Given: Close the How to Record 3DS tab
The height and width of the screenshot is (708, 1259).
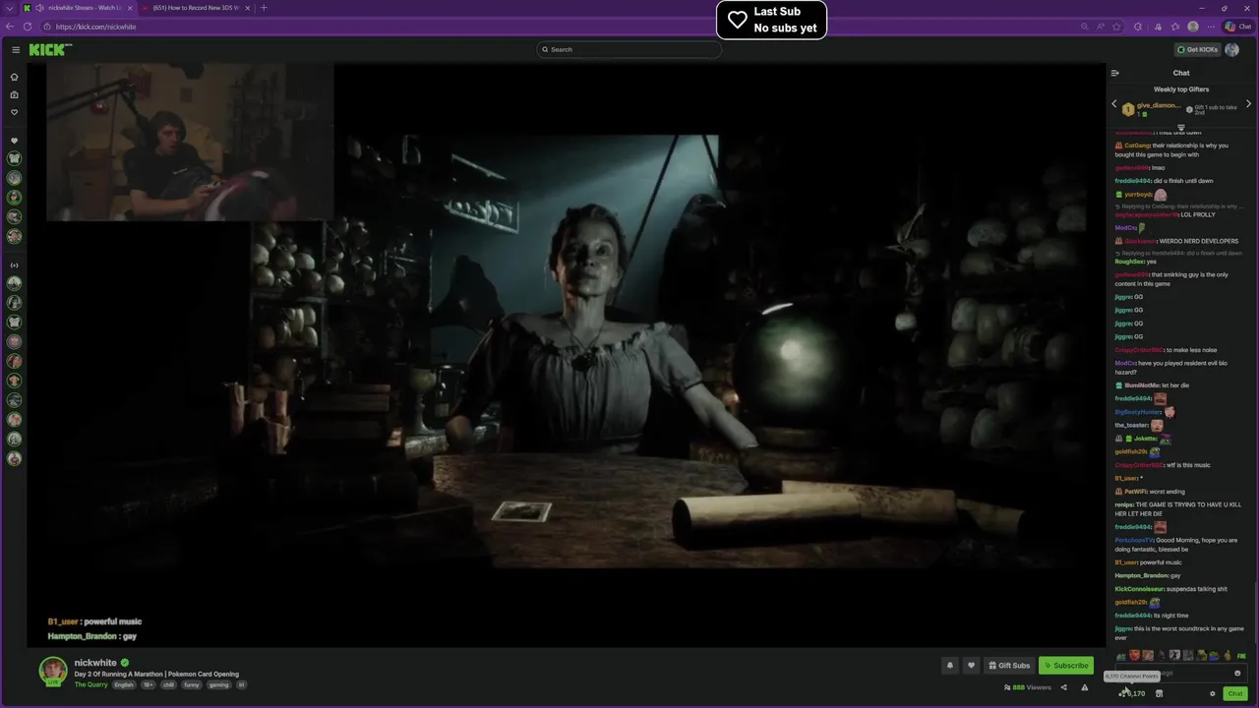Looking at the screenshot, I should tap(248, 8).
